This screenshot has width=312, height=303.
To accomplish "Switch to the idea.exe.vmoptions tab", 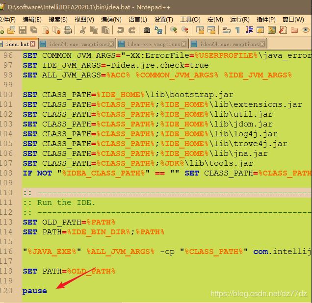I will click(153, 44).
